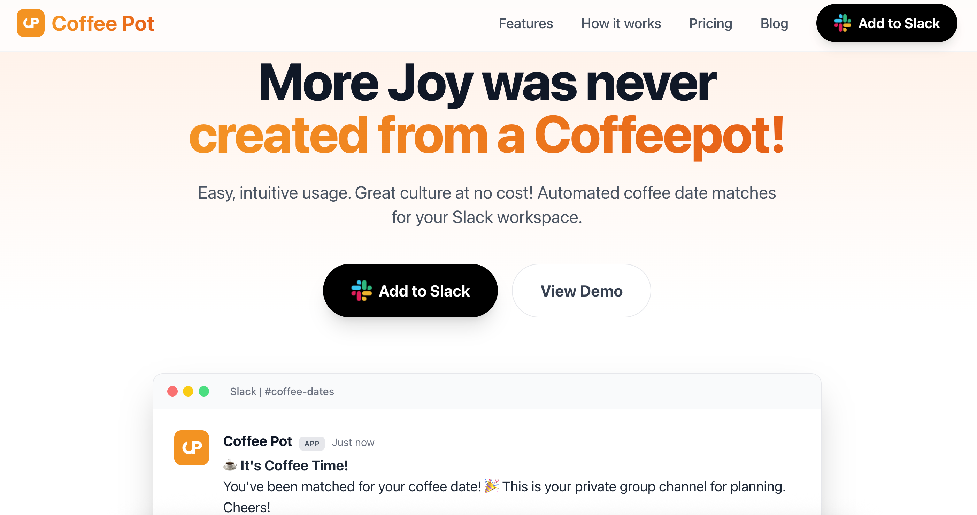This screenshot has height=515, width=977.
Task: Click the yellow window dot
Action: 188,391
